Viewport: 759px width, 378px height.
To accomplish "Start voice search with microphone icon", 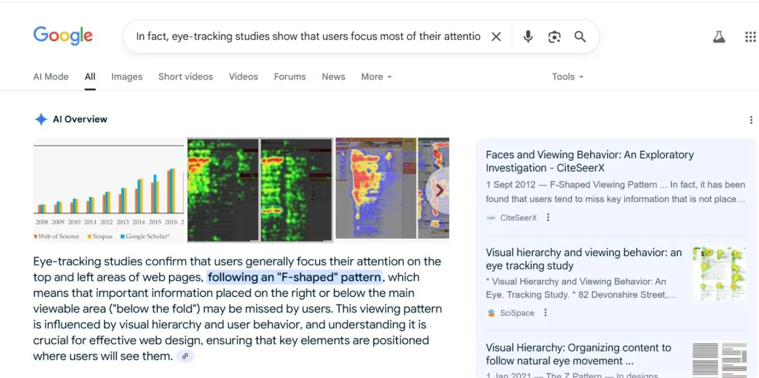I will (528, 37).
